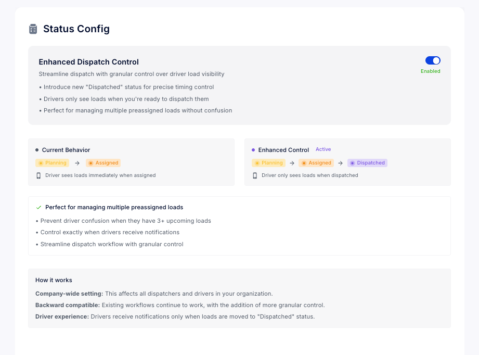479x355 pixels.
Task: Disable the Enhanced Dispatch Control toggle
Action: click(x=433, y=60)
